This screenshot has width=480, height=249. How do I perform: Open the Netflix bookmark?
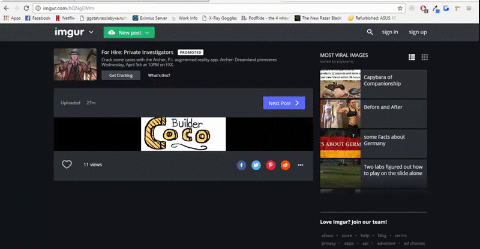(65, 18)
